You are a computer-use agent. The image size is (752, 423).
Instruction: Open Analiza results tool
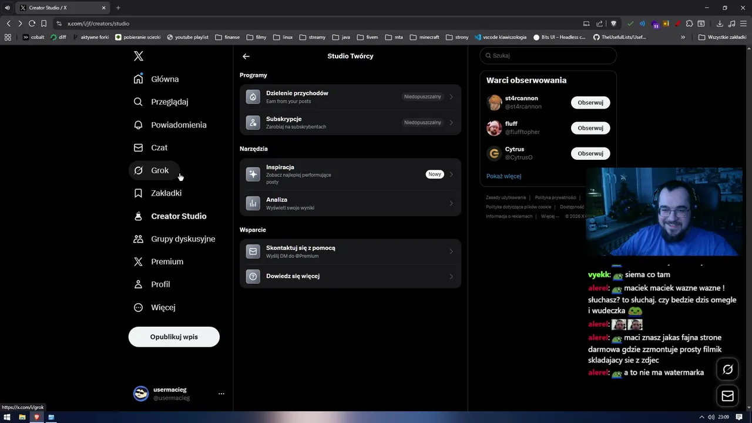tap(350, 203)
